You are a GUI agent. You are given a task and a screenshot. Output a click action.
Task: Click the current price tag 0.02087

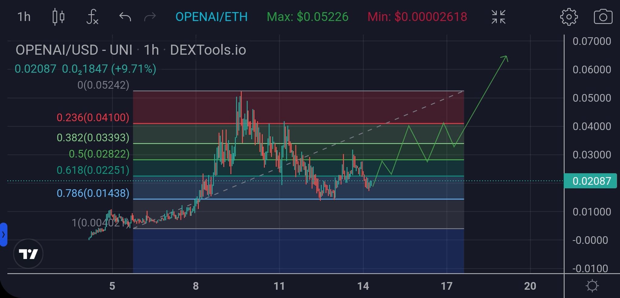point(590,181)
